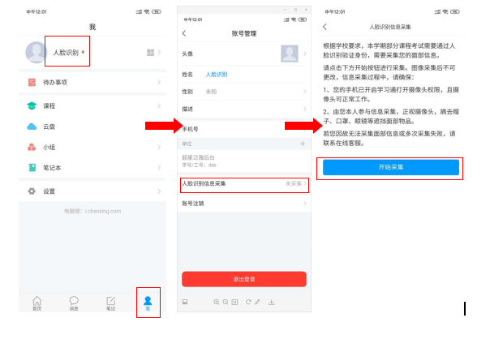
Task: Click the download arrow icon in viewer toolbar
Action: [271, 302]
